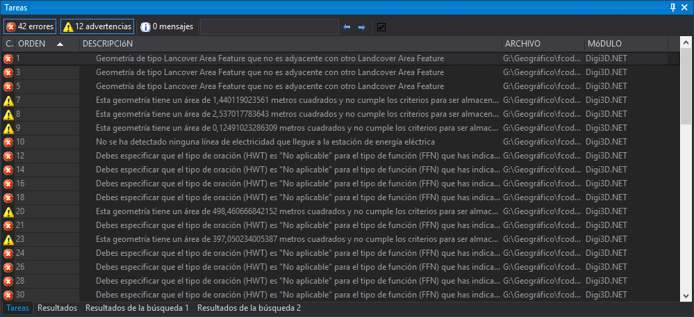Screen dimensions: 694x317
Task: Select description with area 1,440119023561
Action: 297,100
